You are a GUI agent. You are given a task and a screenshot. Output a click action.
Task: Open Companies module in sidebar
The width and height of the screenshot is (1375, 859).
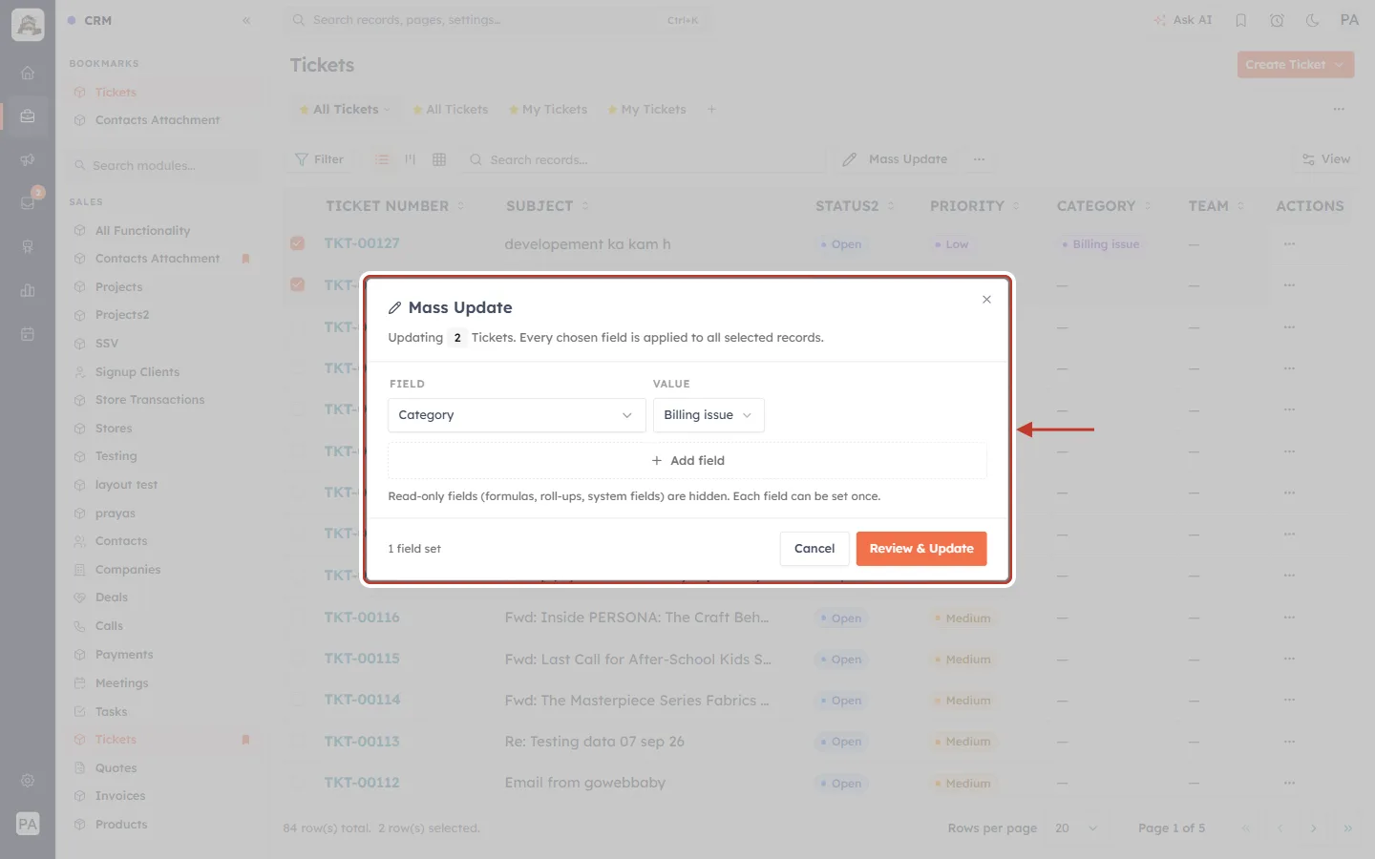128,570
